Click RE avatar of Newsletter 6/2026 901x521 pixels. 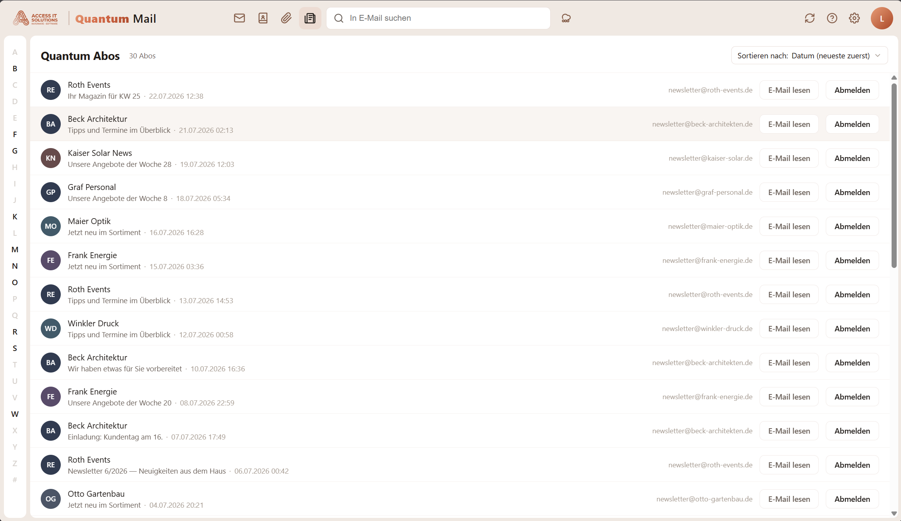point(51,465)
